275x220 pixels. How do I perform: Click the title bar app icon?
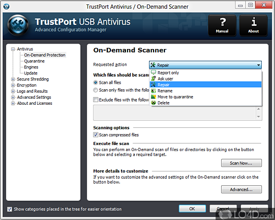click(7, 7)
